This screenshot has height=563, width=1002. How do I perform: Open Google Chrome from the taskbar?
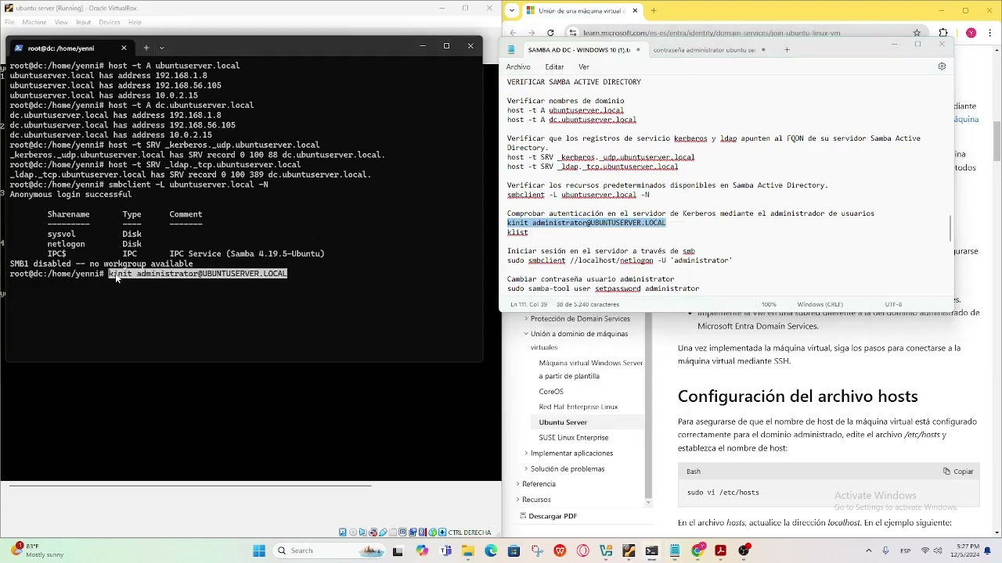click(697, 550)
